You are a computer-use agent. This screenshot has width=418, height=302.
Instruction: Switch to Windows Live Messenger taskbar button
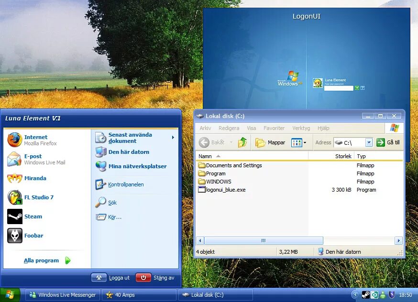pos(63,295)
